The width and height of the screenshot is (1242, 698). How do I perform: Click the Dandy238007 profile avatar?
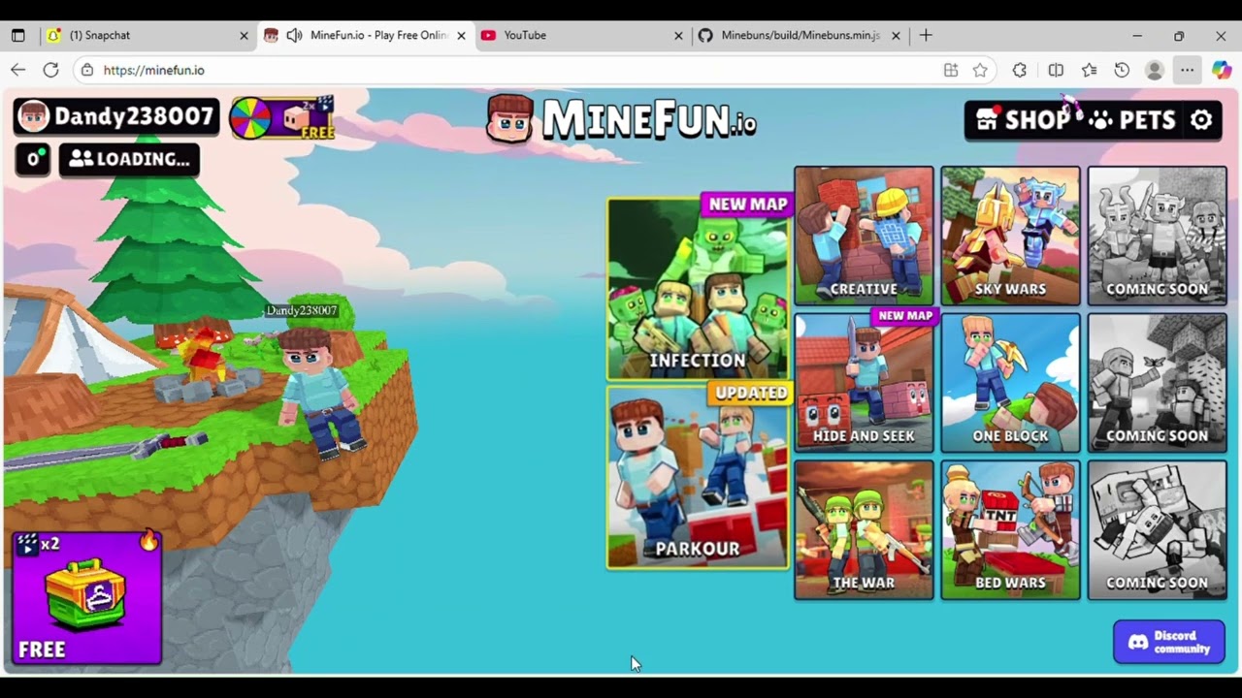coord(34,116)
